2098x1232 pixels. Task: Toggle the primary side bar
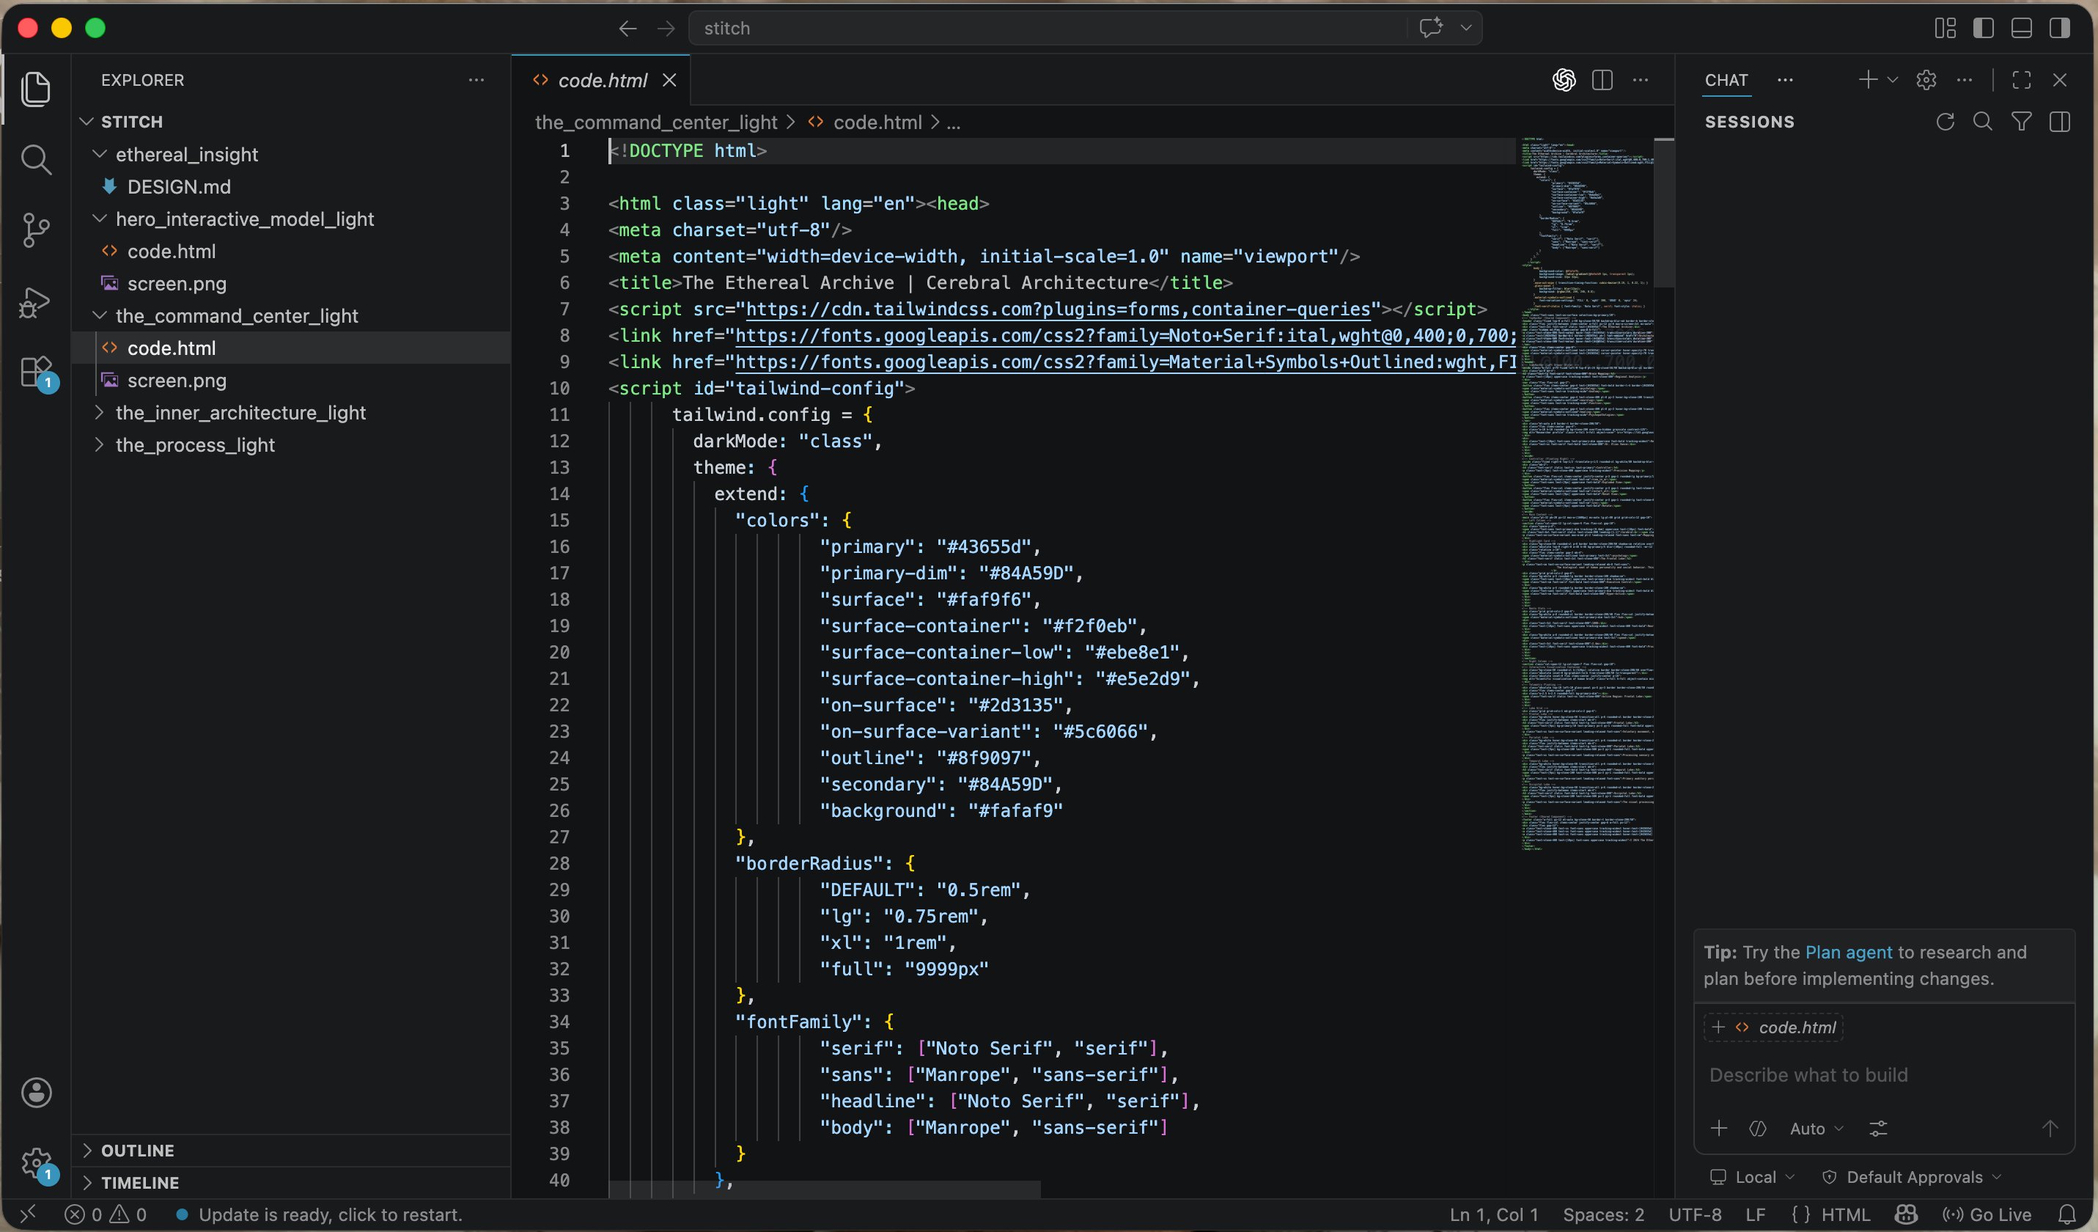click(1984, 29)
